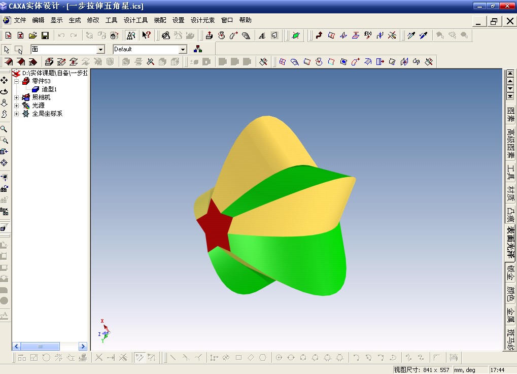
Task: Collapse the 零件53 tree node
Action: click(16, 81)
